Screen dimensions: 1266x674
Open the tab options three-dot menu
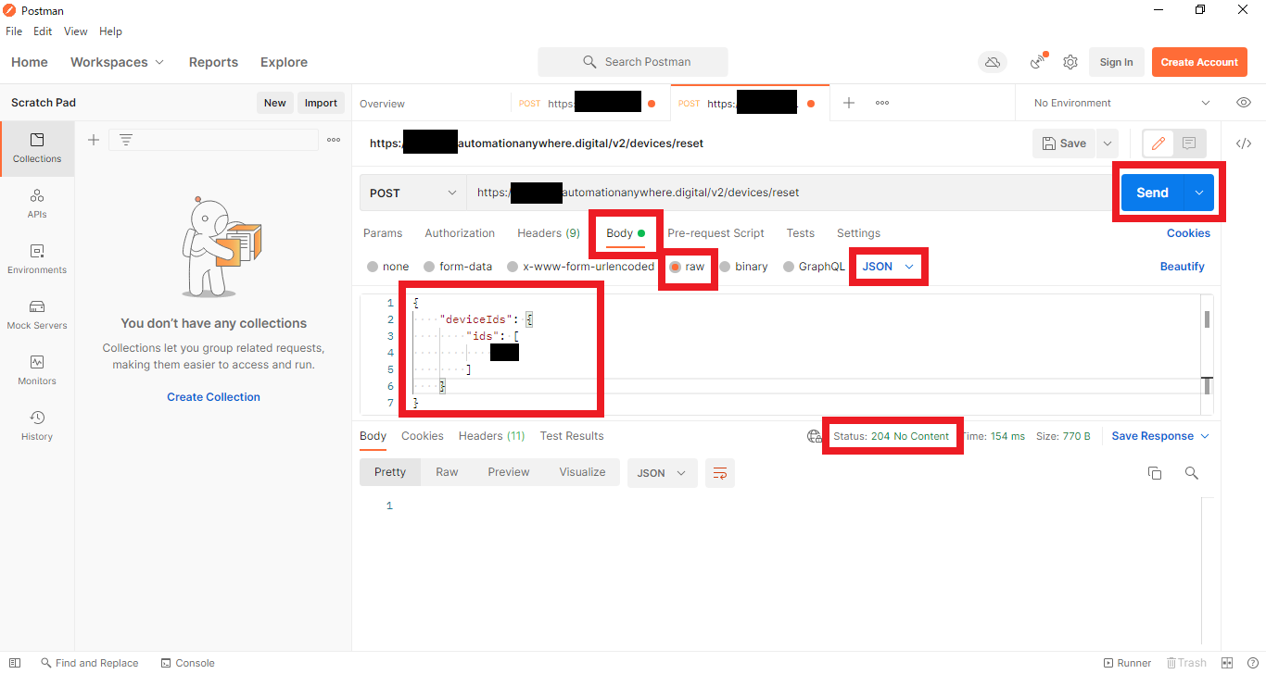882,103
